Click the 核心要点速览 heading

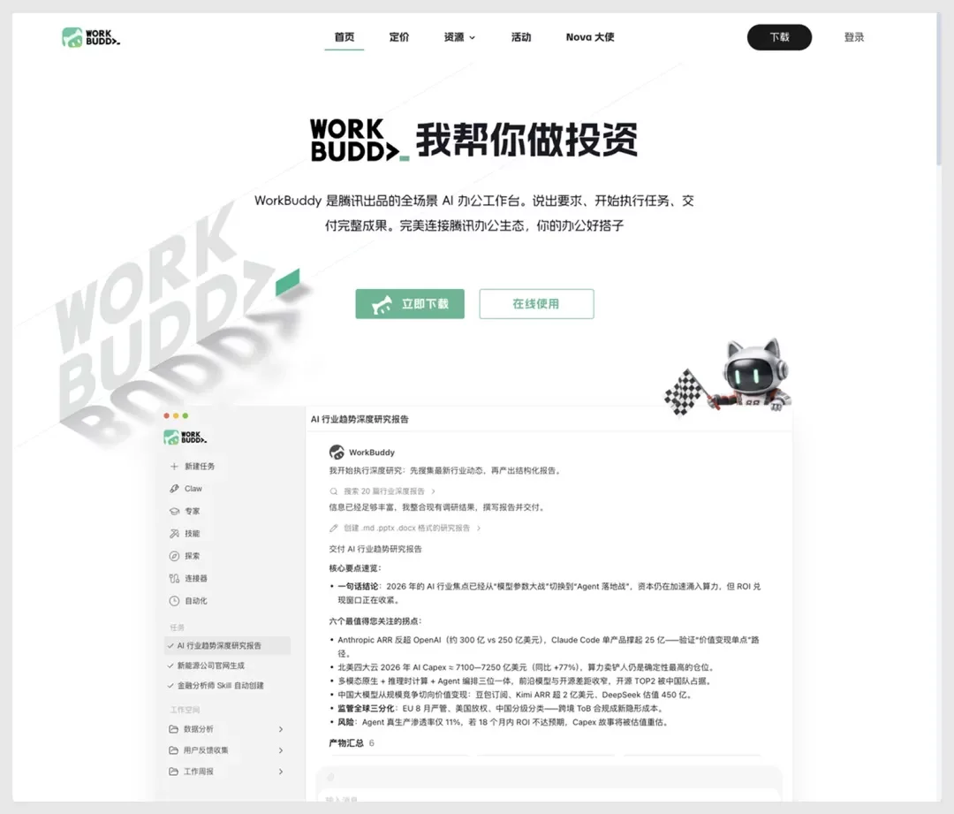tap(355, 568)
